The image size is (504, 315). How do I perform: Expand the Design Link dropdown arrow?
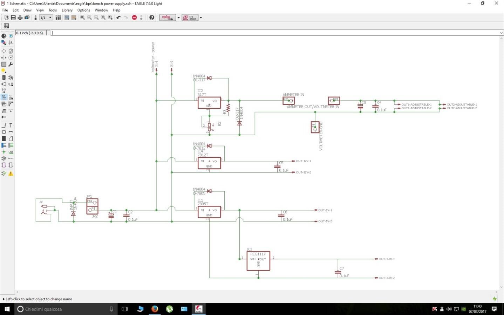click(x=178, y=18)
